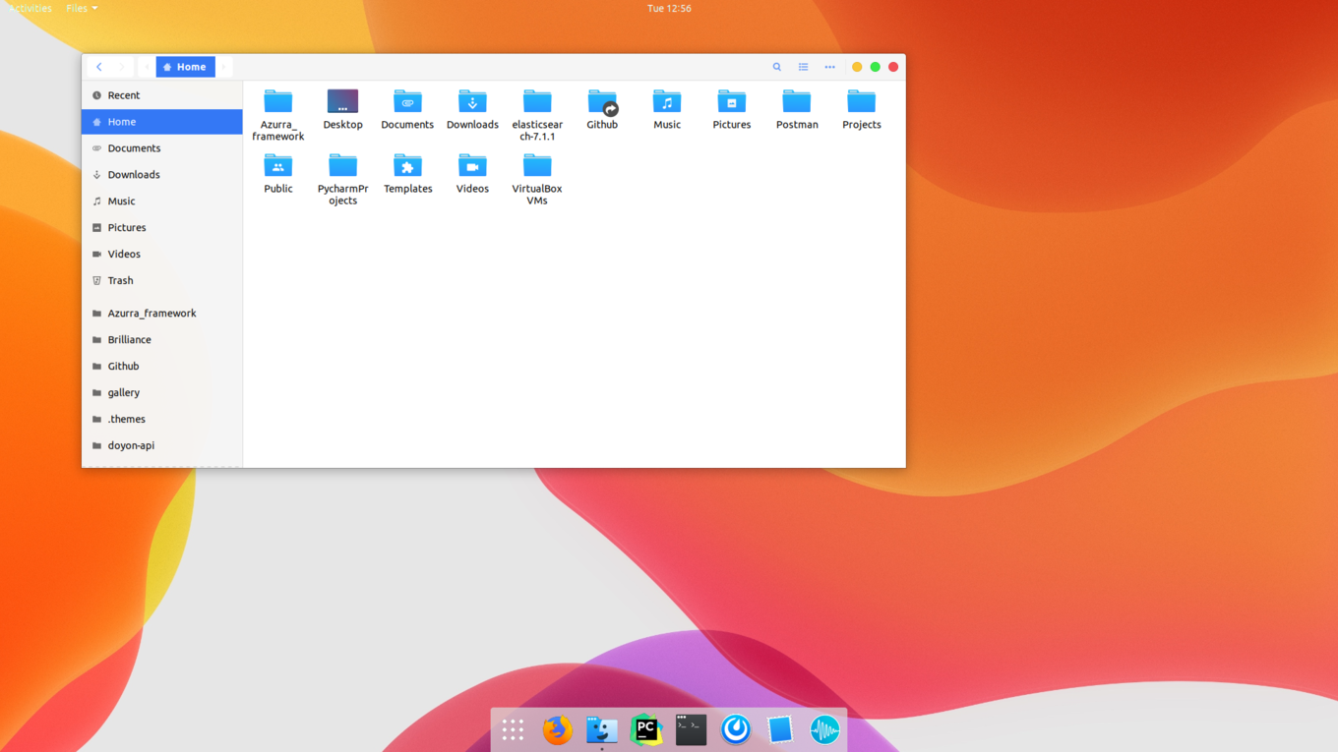Launch PyCharm from the dock

click(646, 729)
